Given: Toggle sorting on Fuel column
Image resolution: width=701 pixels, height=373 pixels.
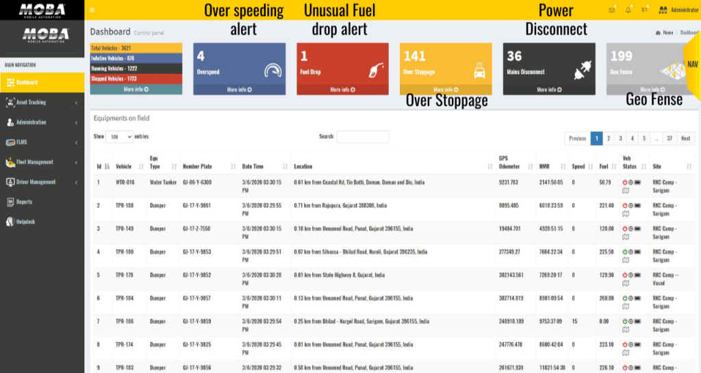Looking at the screenshot, I should click(x=604, y=166).
